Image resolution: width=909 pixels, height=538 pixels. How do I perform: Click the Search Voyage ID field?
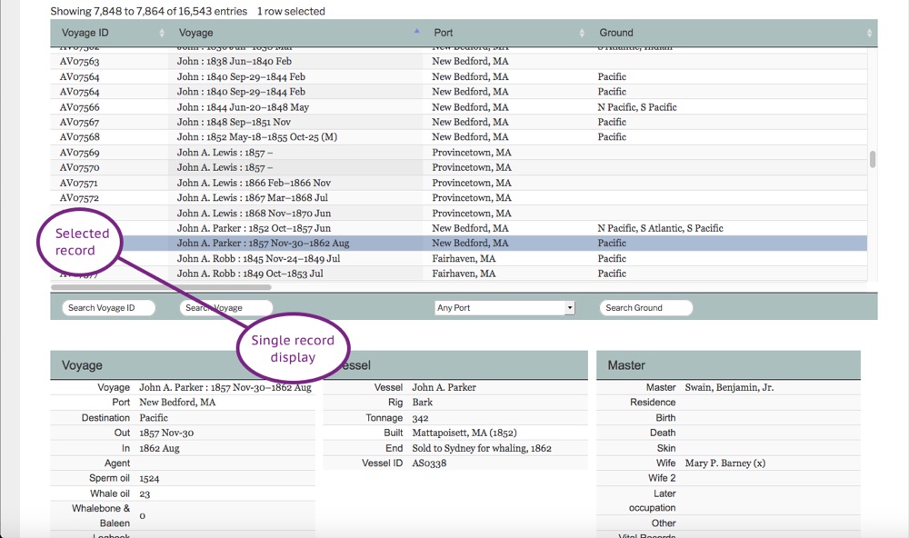109,308
